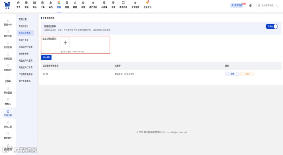Open the 充值成为订货商 submenu item
This screenshot has width=283, height=155.
tap(26, 67)
